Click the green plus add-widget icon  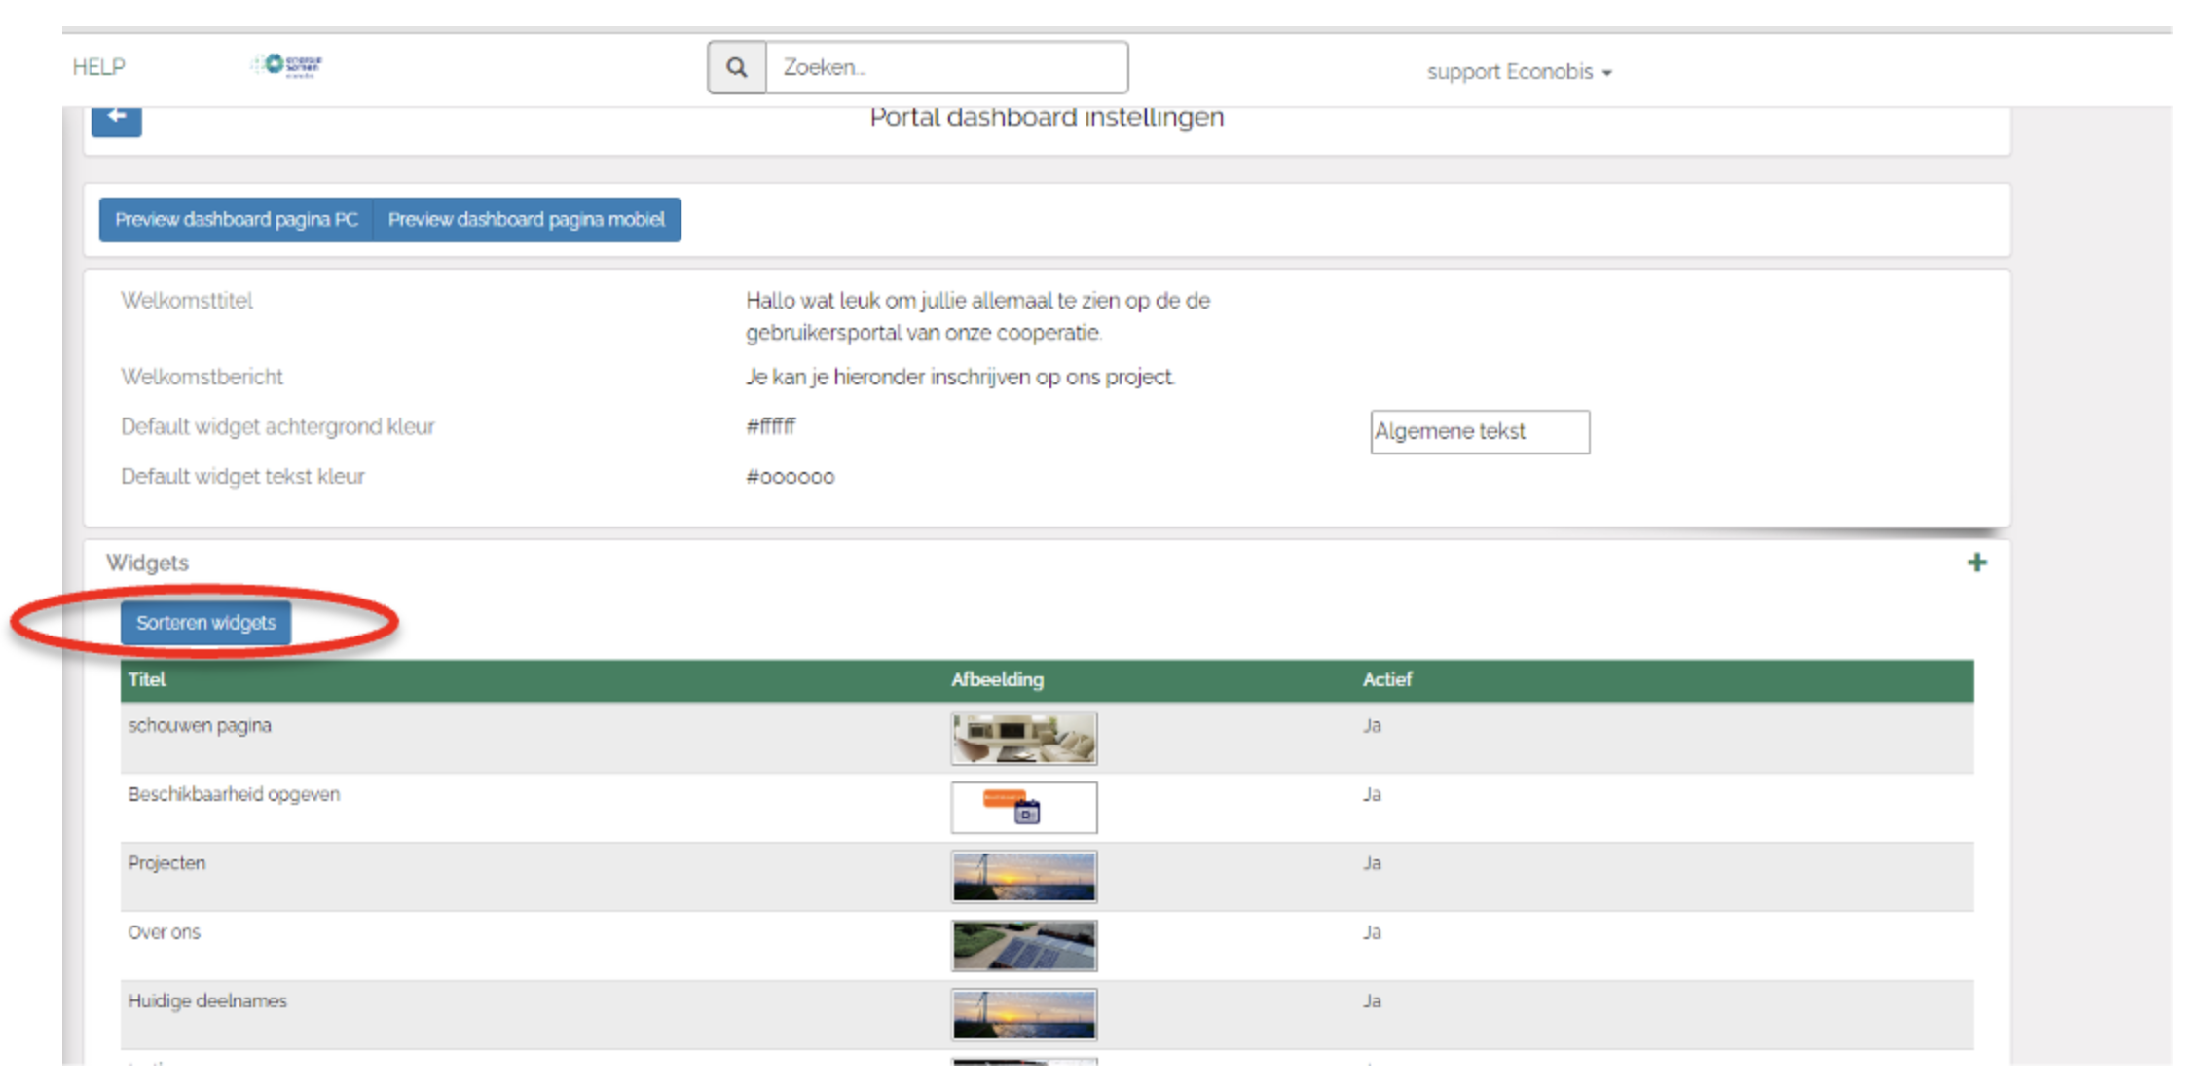[1976, 563]
